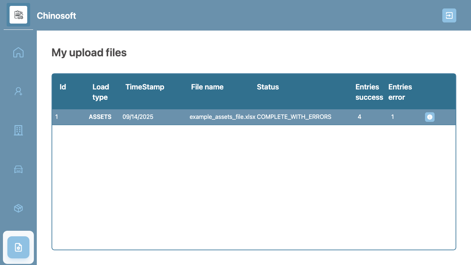Click the Id column header

[x=63, y=87]
